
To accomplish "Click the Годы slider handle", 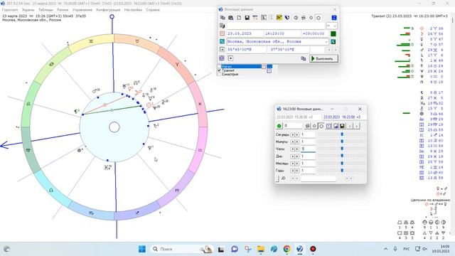I will [x=342, y=171].
